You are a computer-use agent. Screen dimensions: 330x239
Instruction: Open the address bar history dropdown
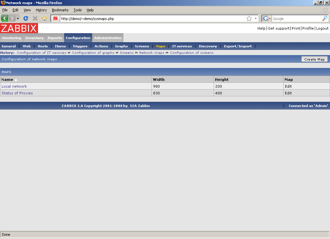point(256,18)
